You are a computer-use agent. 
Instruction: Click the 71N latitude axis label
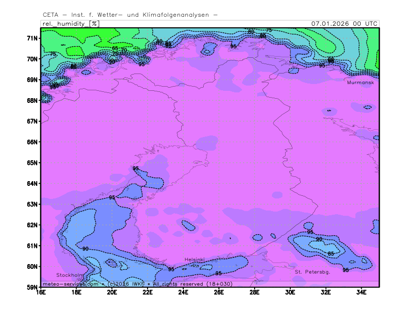[33, 38]
